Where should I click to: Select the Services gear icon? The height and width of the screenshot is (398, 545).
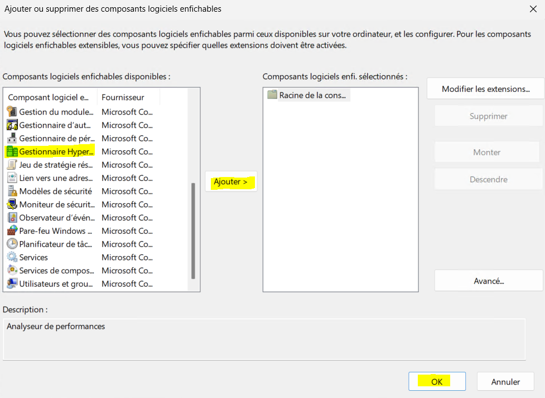tap(12, 257)
